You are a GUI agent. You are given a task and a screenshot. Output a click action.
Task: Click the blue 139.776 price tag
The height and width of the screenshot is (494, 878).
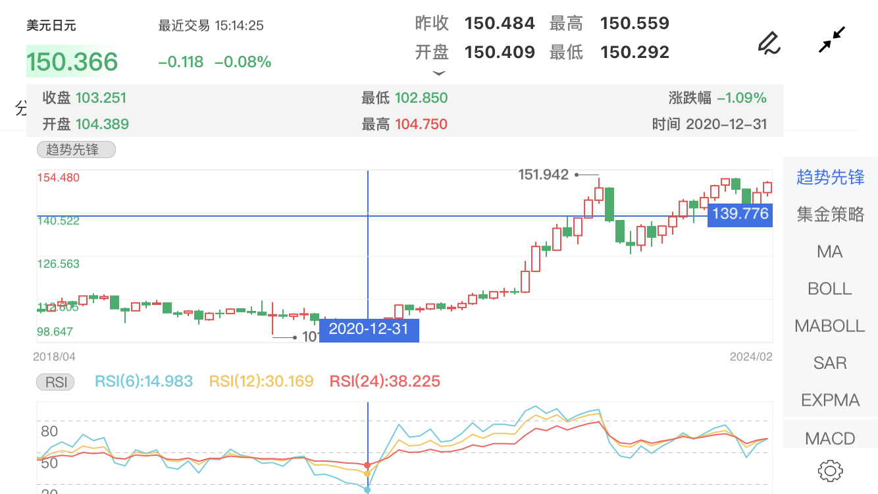click(740, 214)
